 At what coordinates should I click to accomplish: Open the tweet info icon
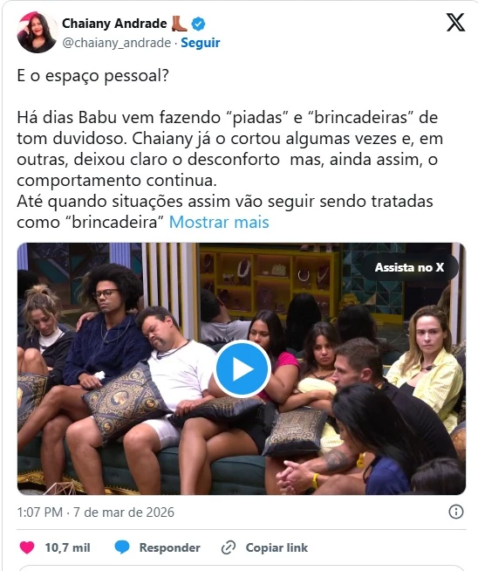[456, 512]
